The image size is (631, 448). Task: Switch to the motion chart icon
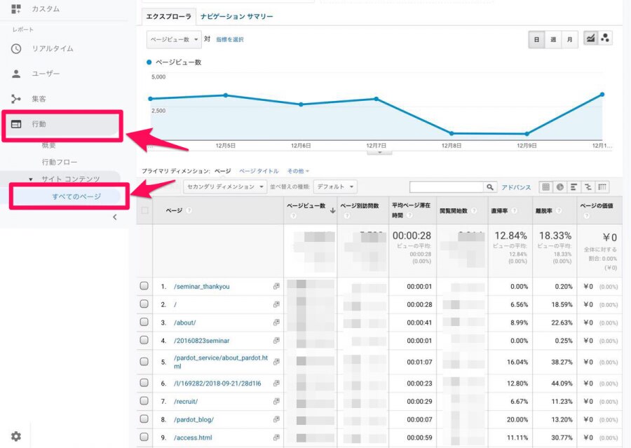[x=605, y=39]
